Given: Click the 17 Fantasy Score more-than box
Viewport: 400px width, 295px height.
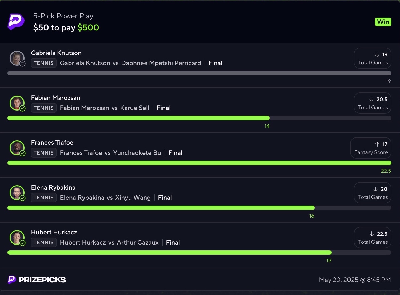Looking at the screenshot, I should (371, 148).
